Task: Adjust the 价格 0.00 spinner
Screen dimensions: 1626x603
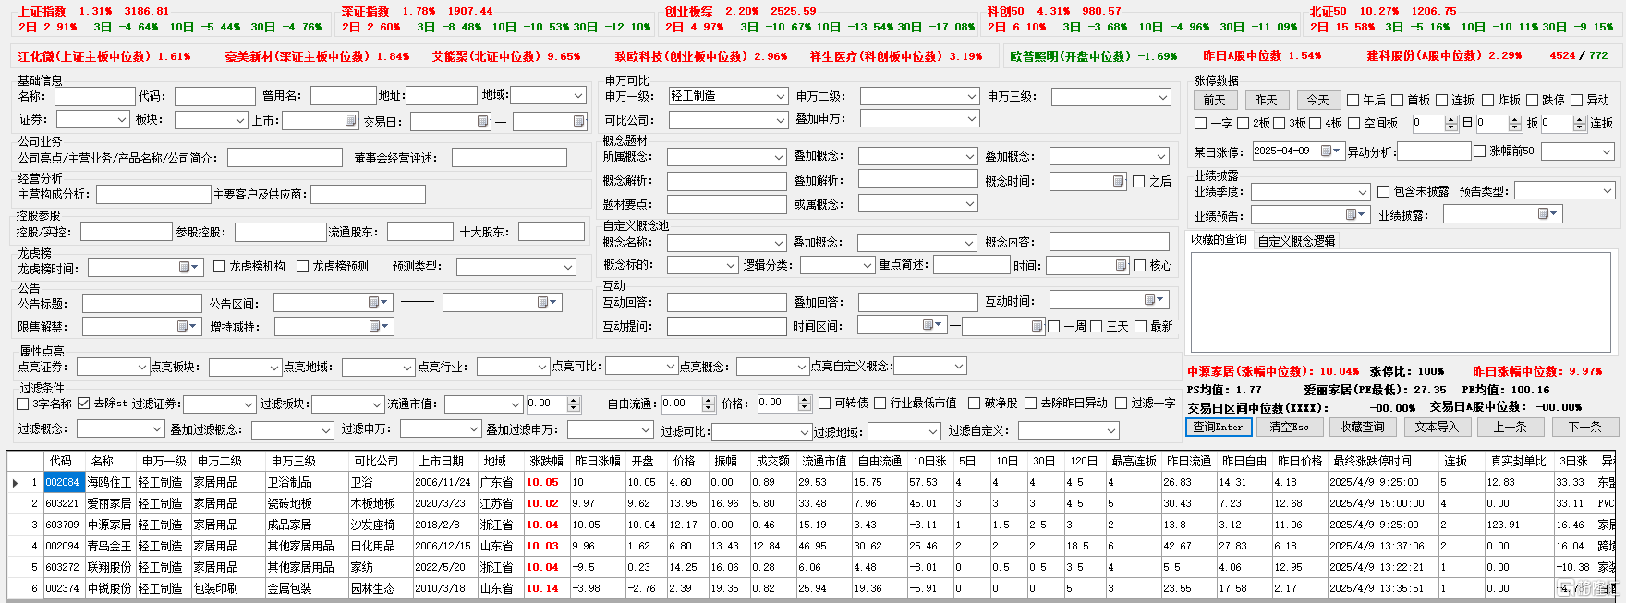Action: pos(804,404)
